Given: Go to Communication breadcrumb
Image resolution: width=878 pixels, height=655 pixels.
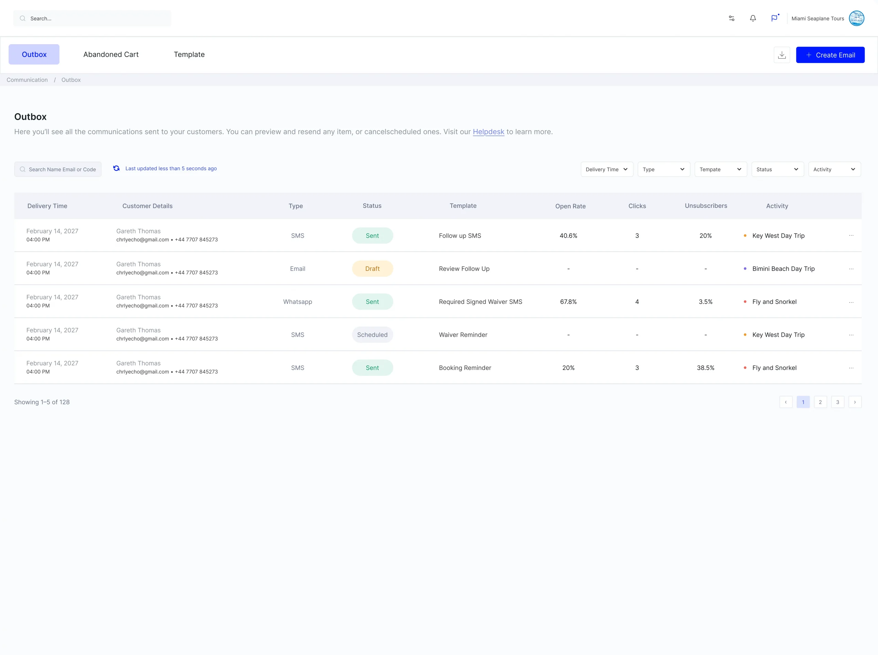Looking at the screenshot, I should pyautogui.click(x=27, y=80).
